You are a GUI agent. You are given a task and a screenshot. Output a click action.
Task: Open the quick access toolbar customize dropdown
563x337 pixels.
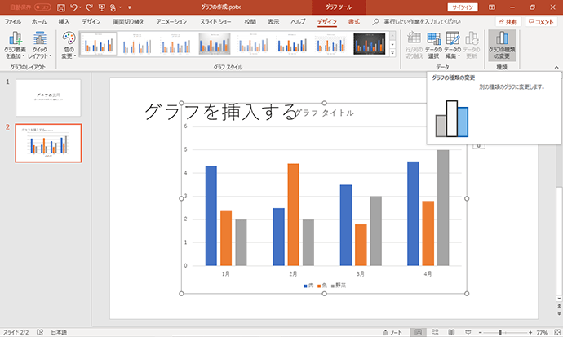(x=130, y=7)
